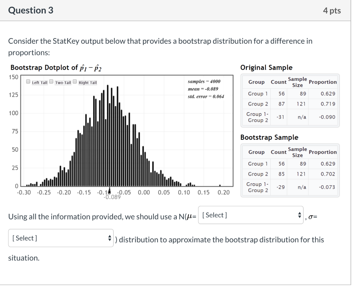Open the standard deviation Select dropdown
This screenshot has width=353, height=286.
[61, 238]
